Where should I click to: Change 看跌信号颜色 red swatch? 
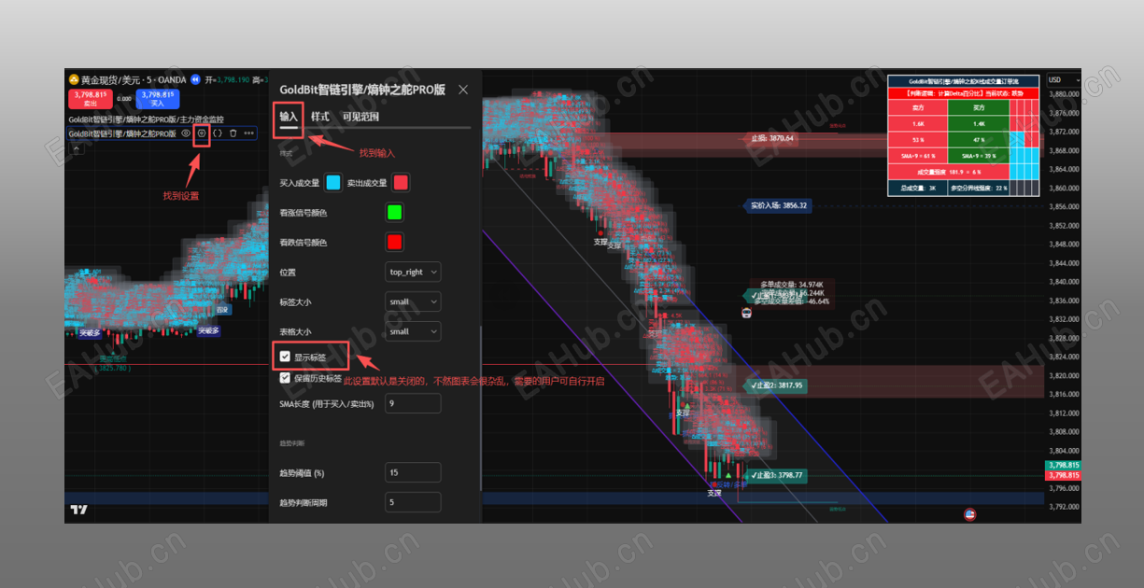coord(394,243)
